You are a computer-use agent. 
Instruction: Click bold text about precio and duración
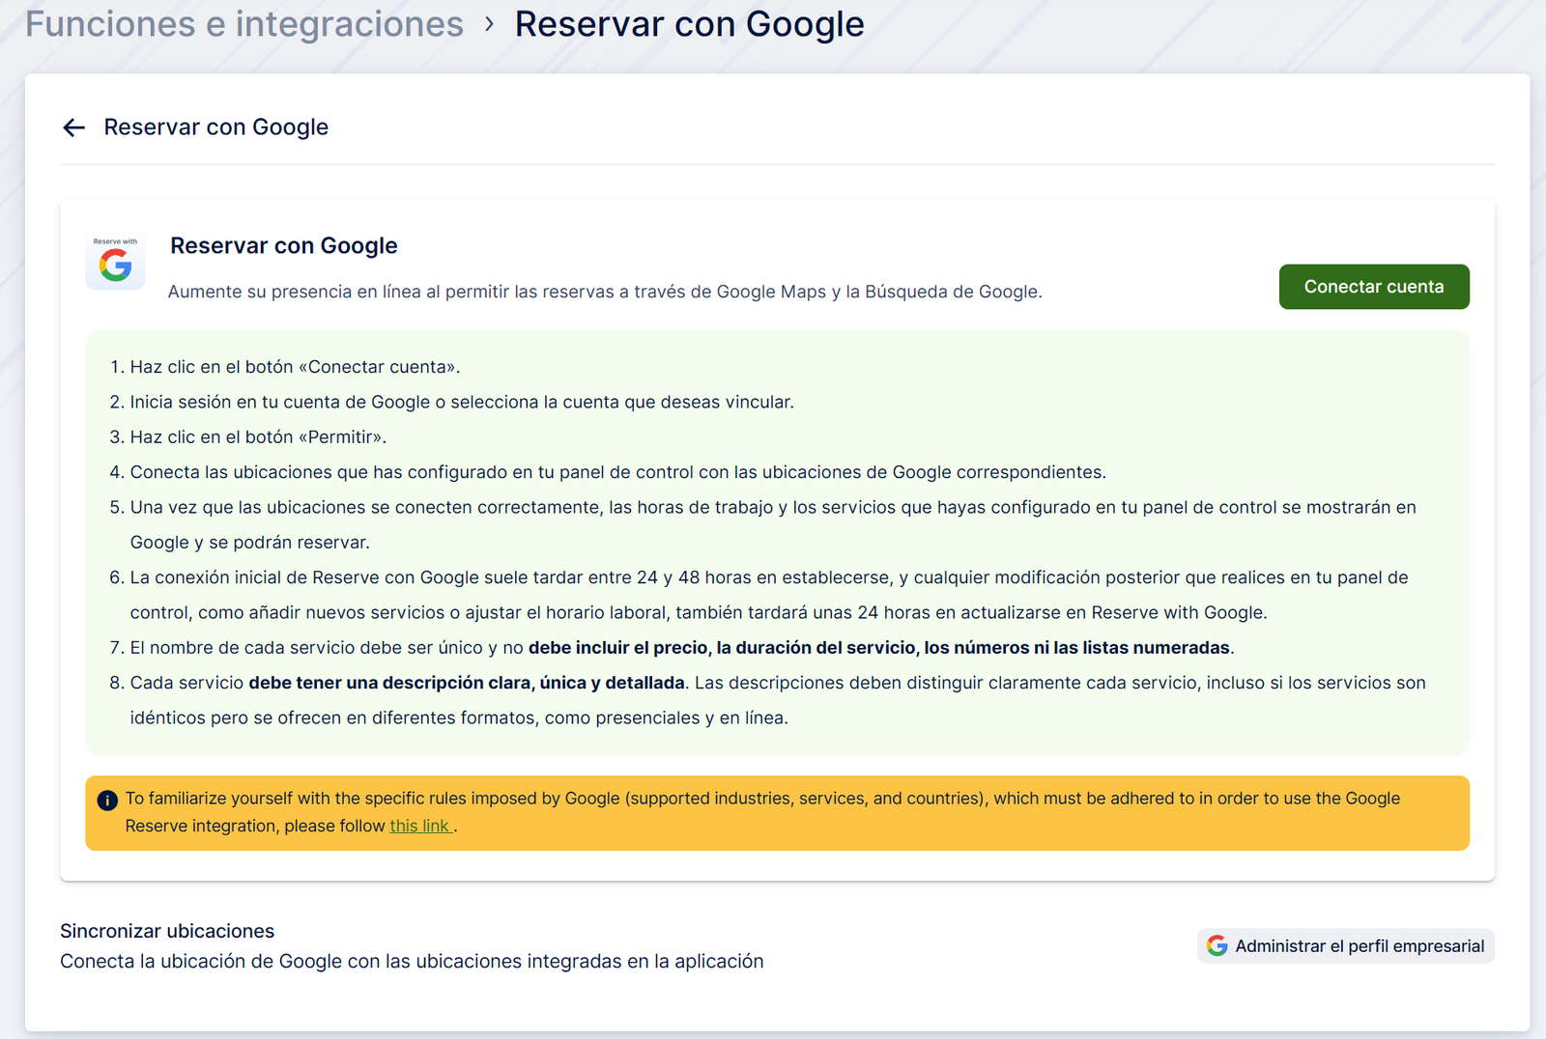click(880, 648)
